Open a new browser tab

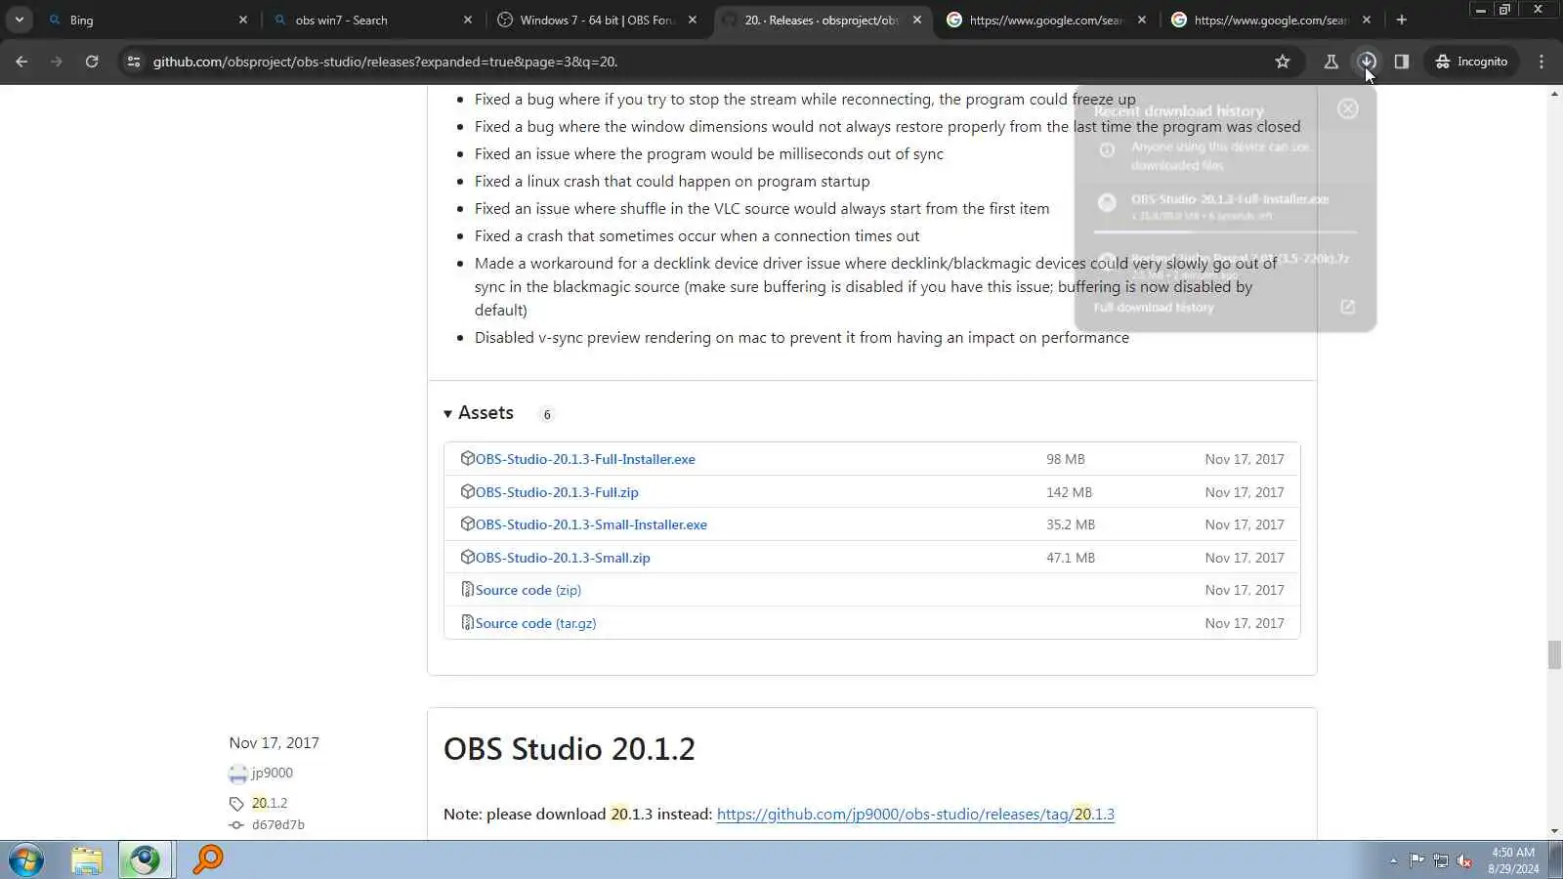tap(1402, 20)
